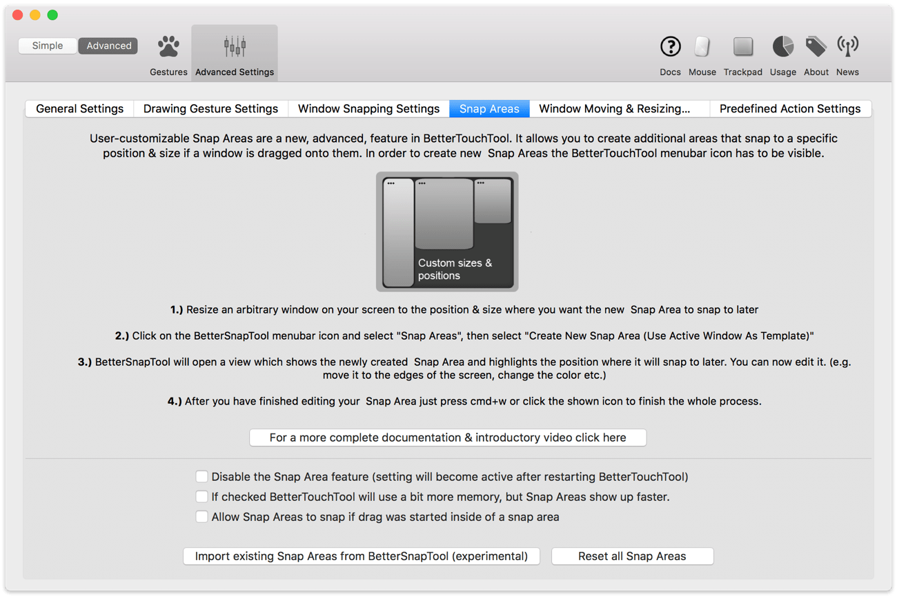Show the Usage pie chart icon

(x=782, y=47)
